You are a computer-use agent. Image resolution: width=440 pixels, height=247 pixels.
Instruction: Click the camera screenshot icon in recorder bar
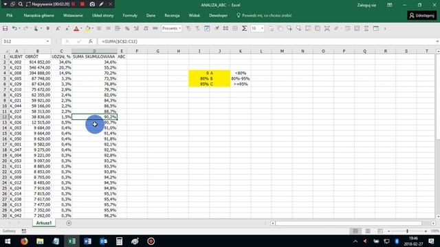tap(92, 4)
